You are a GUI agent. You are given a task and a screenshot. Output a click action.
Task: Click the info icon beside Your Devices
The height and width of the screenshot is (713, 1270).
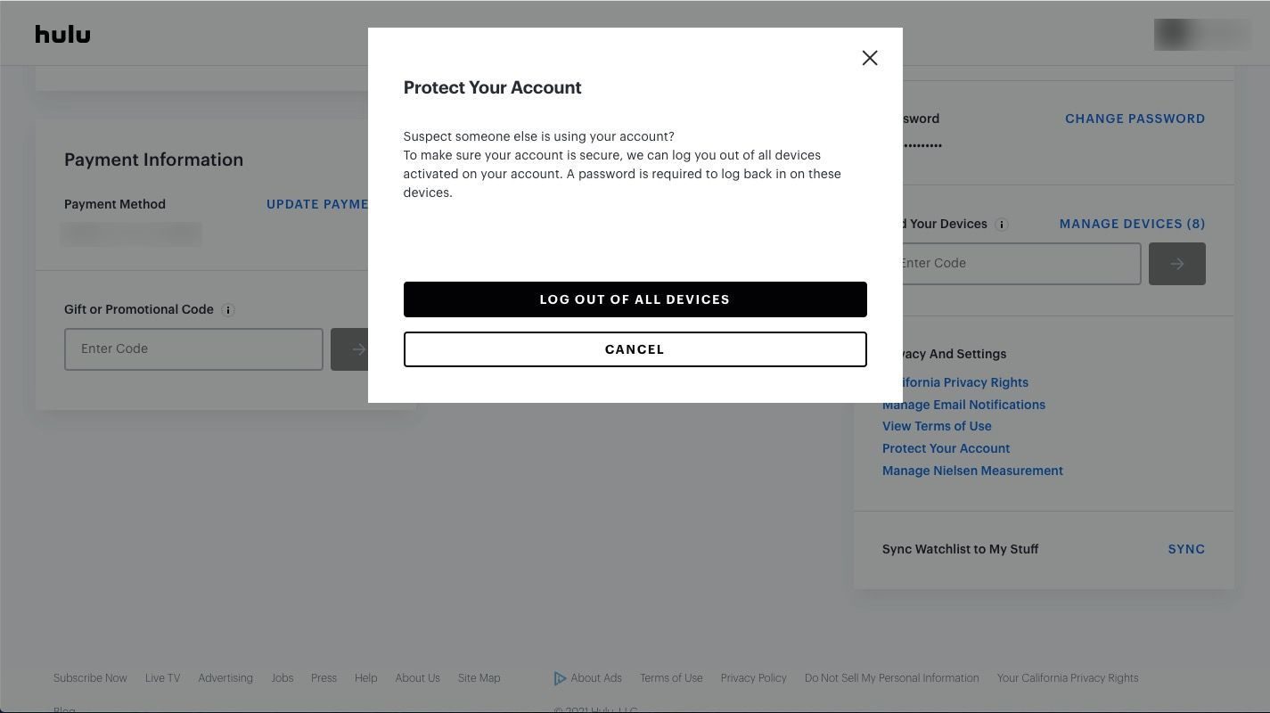(x=1001, y=225)
